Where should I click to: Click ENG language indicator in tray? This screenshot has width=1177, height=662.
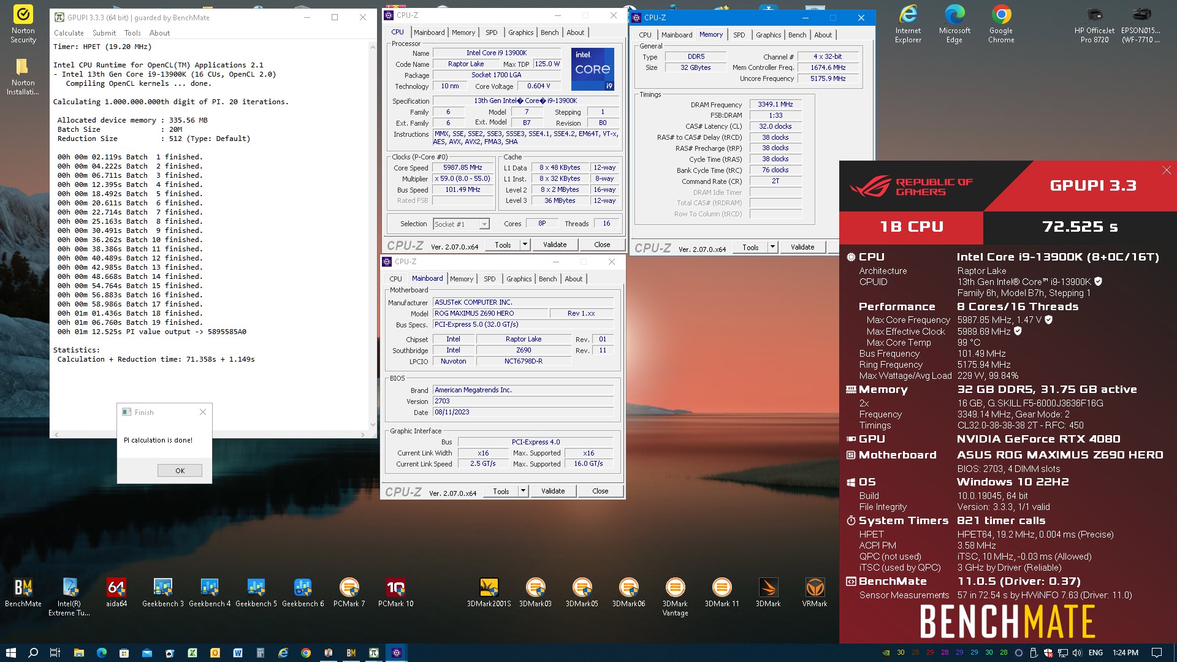tap(1095, 653)
